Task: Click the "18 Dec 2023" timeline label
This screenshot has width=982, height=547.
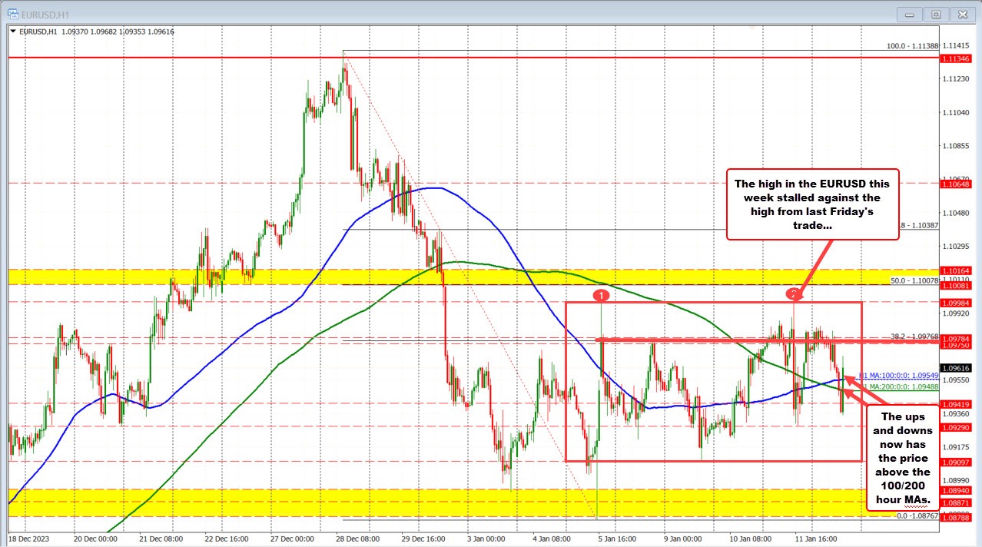Action: click(x=29, y=539)
